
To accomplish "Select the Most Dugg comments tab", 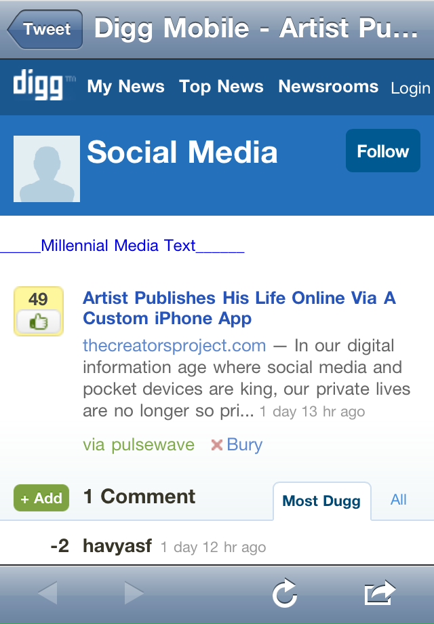I will 322,501.
